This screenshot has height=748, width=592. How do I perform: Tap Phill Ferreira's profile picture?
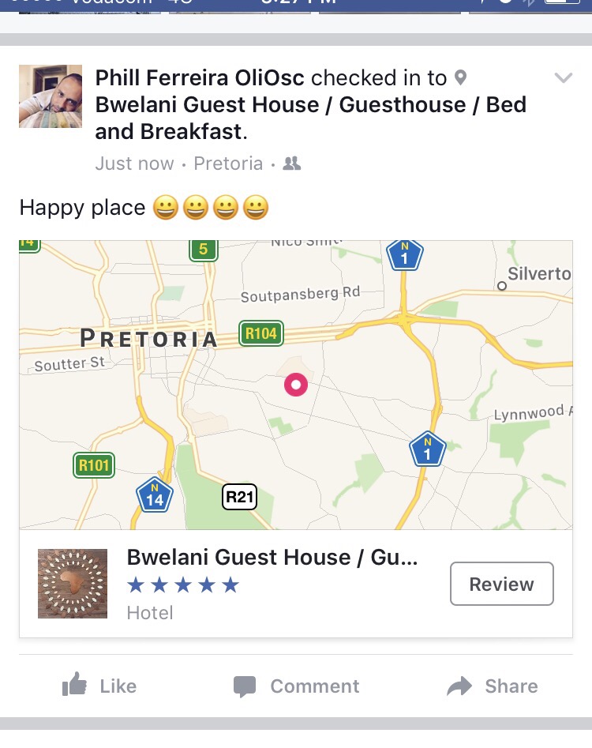51,96
